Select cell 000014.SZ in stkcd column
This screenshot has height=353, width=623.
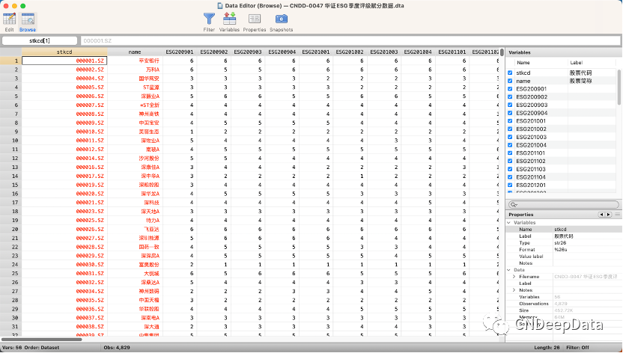(64, 159)
